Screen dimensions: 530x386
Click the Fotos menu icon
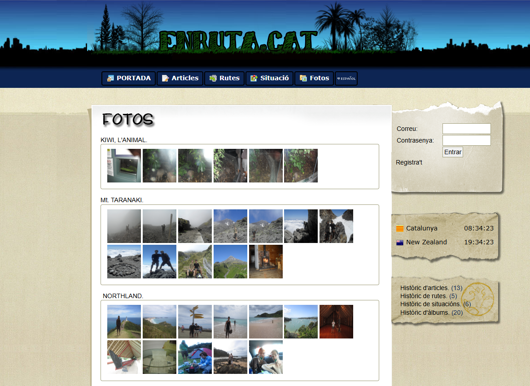[303, 78]
